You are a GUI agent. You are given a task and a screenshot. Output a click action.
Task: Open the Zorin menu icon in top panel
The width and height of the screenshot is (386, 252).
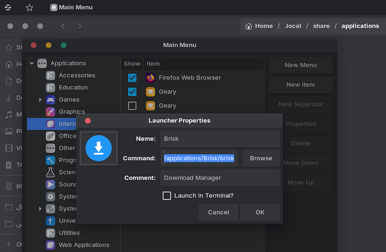8,7
